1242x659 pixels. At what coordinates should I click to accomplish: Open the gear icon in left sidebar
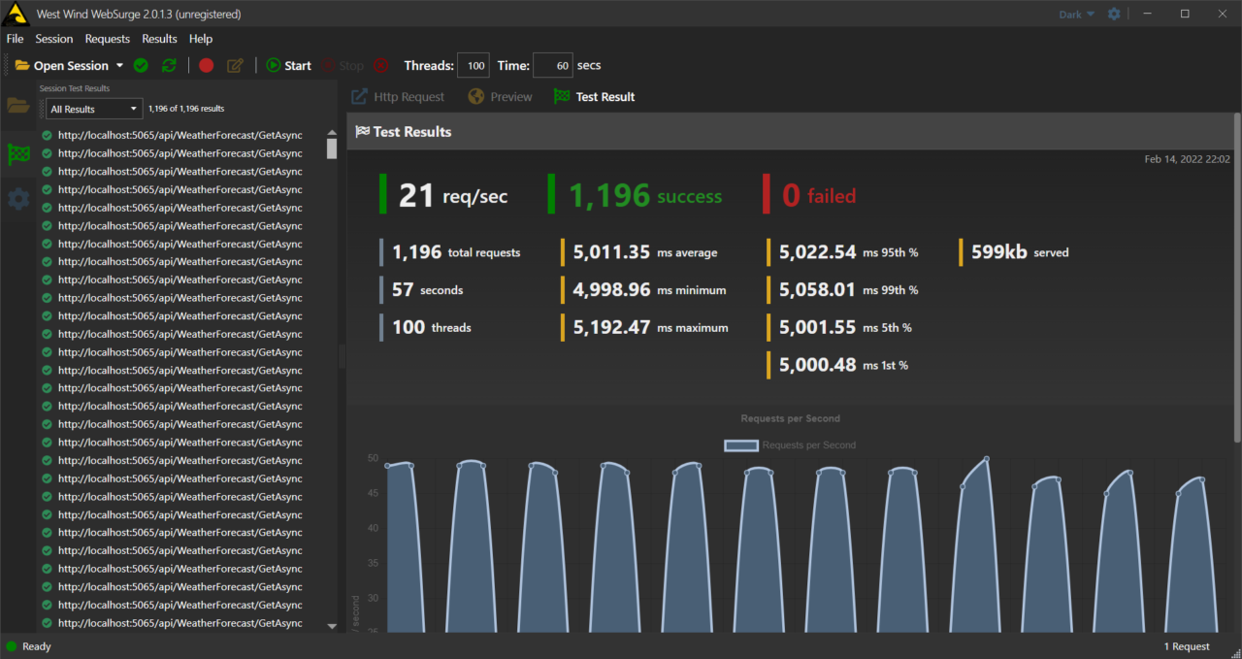coord(18,200)
